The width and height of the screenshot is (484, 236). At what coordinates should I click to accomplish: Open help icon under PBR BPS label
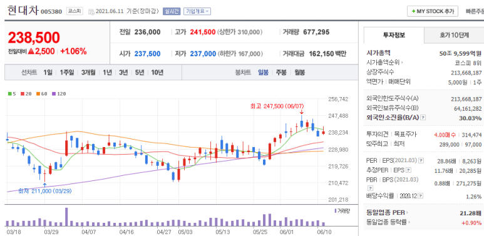click(371, 188)
